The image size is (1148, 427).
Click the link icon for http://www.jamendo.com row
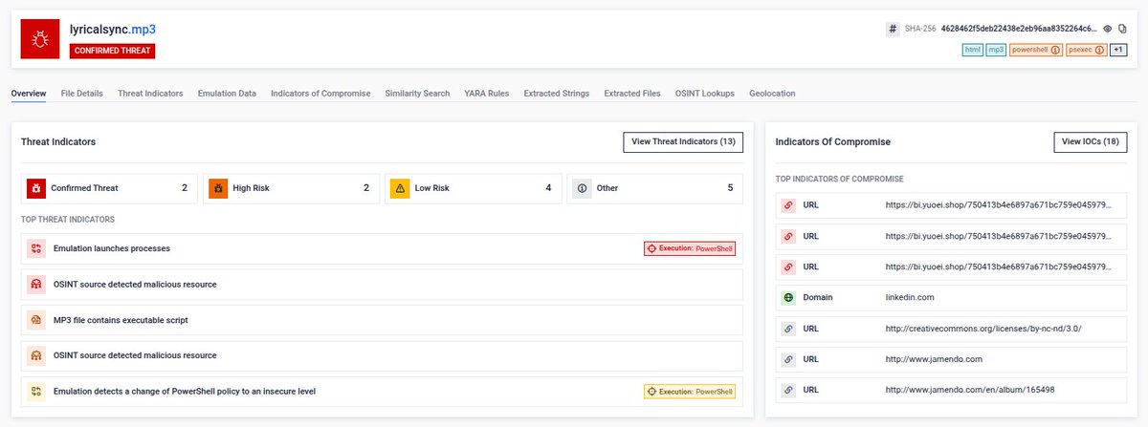pyautogui.click(x=789, y=359)
